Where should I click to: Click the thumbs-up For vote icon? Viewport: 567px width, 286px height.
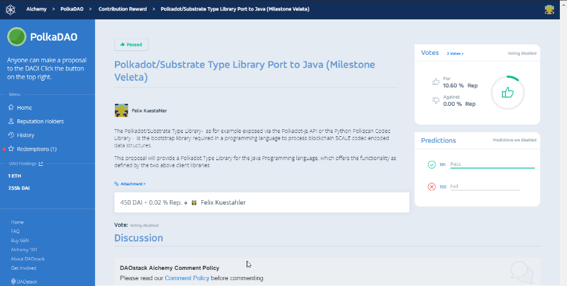coord(435,82)
